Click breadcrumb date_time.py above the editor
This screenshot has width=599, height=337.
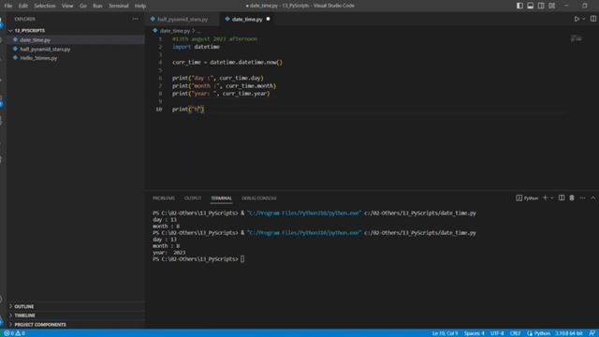(175, 31)
